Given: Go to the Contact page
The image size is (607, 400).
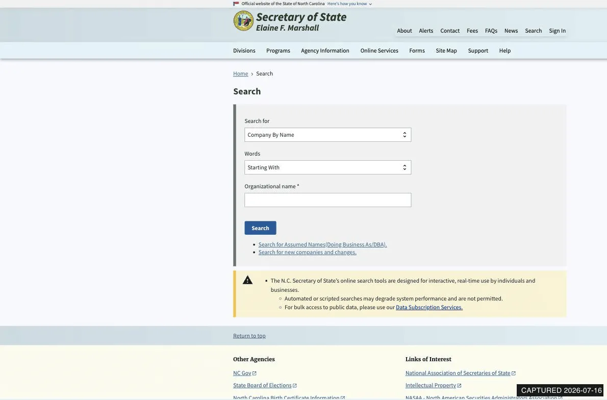Looking at the screenshot, I should [450, 31].
